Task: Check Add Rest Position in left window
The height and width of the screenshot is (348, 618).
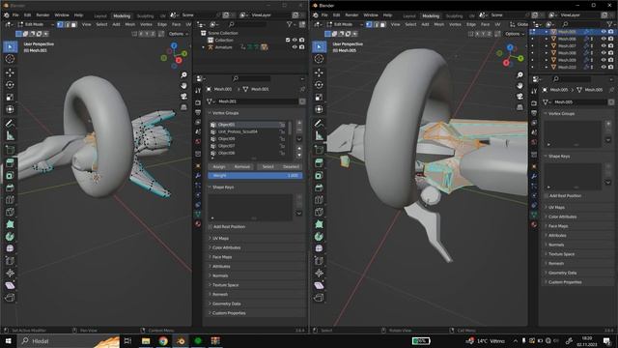Action: point(211,227)
